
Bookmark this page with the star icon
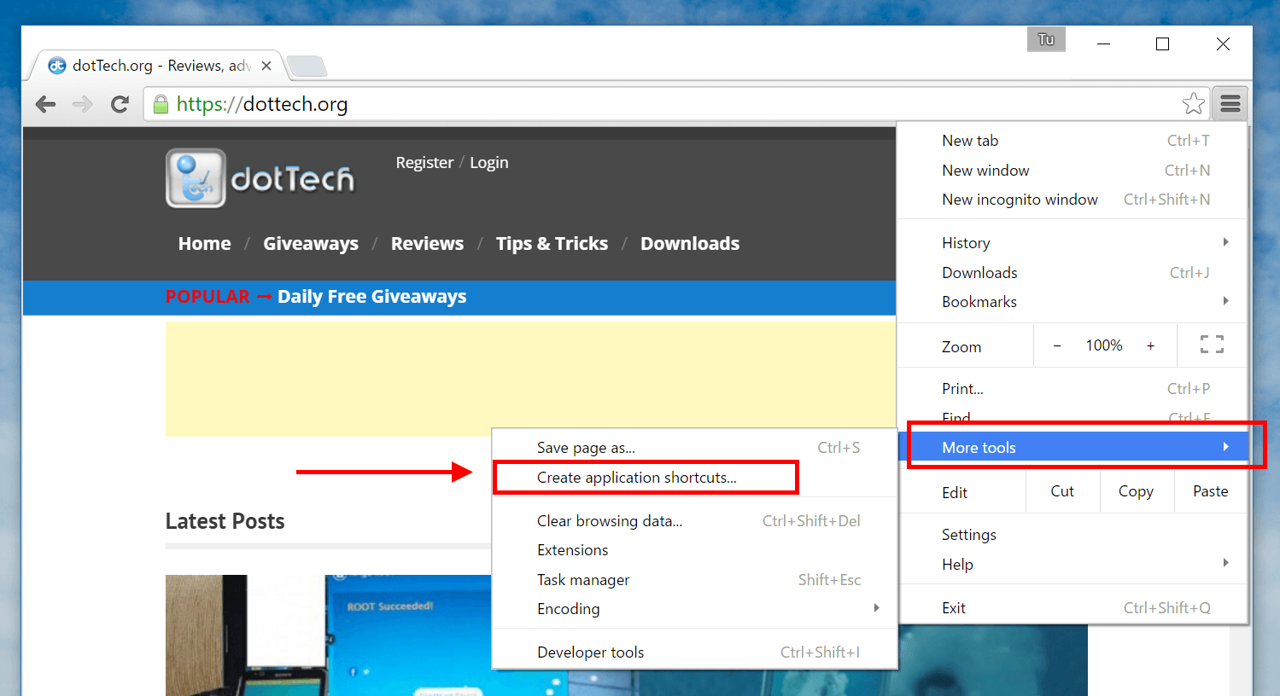(1193, 103)
